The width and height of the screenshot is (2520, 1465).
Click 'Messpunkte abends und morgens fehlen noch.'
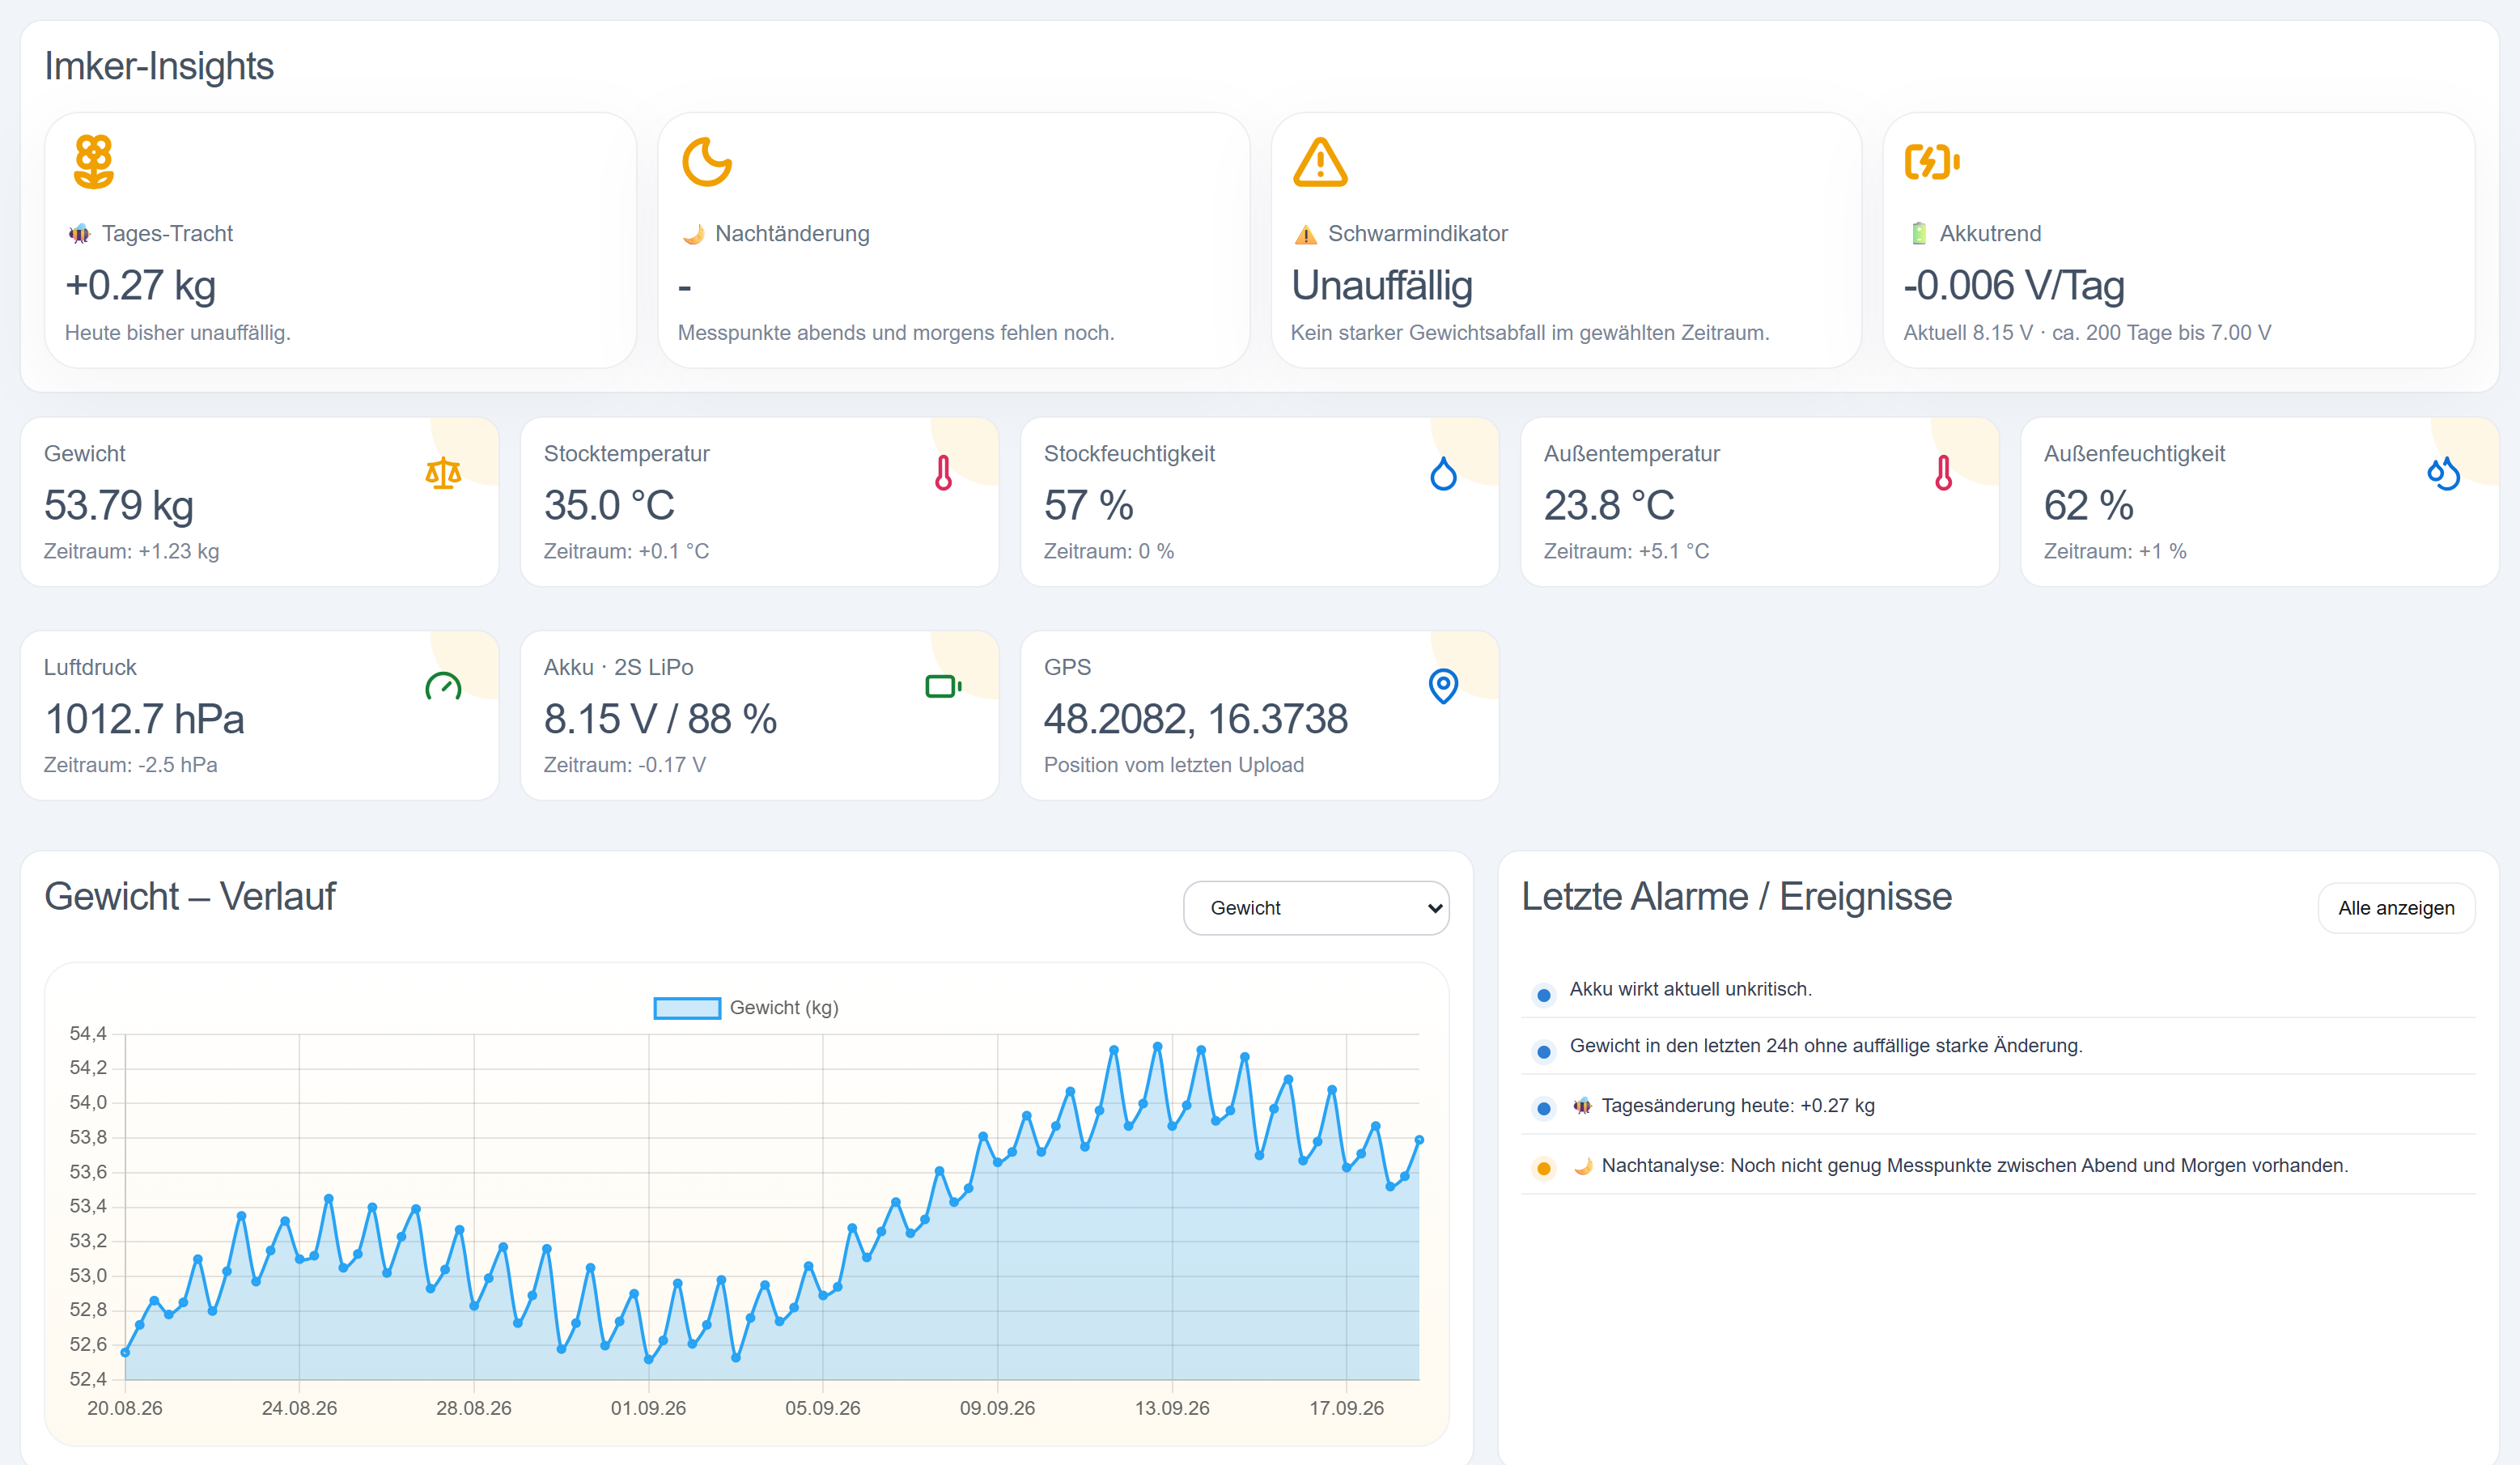point(895,333)
